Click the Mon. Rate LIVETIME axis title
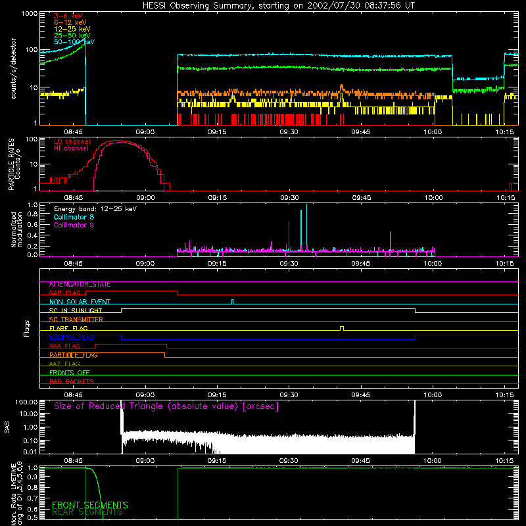 point(17,493)
